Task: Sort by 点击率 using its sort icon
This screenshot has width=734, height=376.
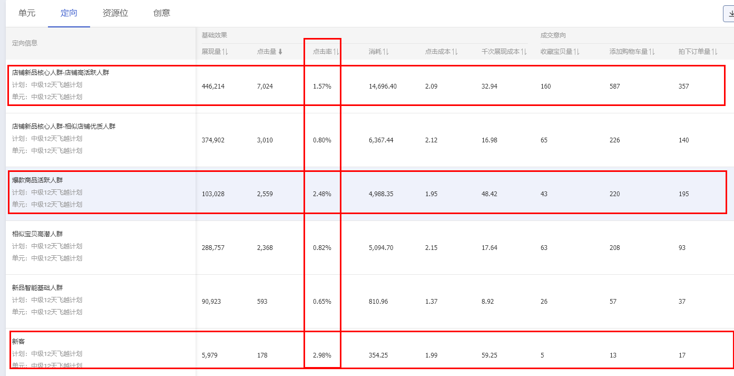Action: pos(336,52)
